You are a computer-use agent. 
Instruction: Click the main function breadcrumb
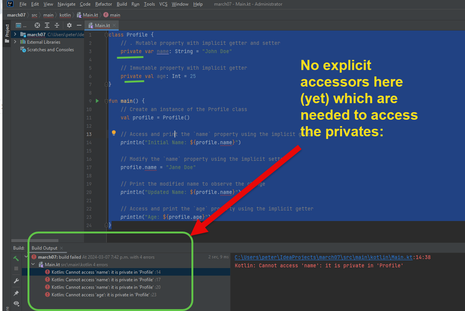[112, 15]
